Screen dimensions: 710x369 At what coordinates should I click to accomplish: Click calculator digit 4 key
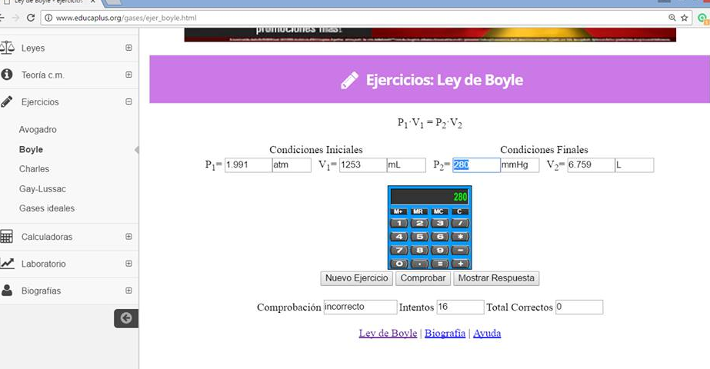click(399, 237)
